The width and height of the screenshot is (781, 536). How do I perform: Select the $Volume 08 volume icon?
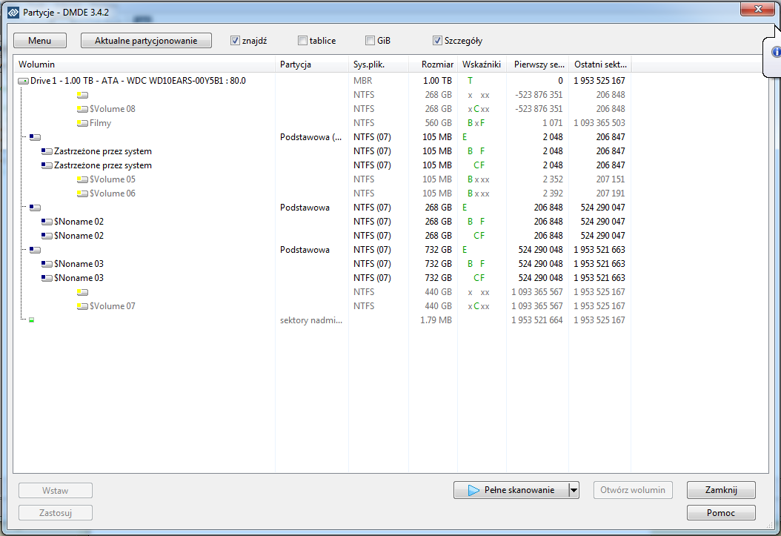click(x=82, y=109)
